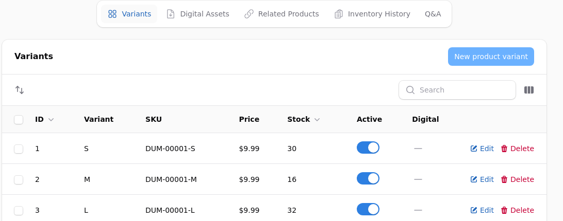Click the SKU column header
This screenshot has height=221, width=563.
pos(154,119)
